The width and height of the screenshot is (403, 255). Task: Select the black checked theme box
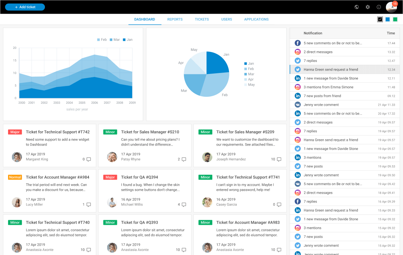pos(380,19)
